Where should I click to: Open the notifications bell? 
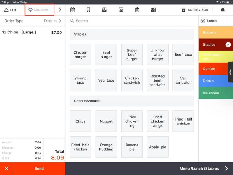[223, 10]
